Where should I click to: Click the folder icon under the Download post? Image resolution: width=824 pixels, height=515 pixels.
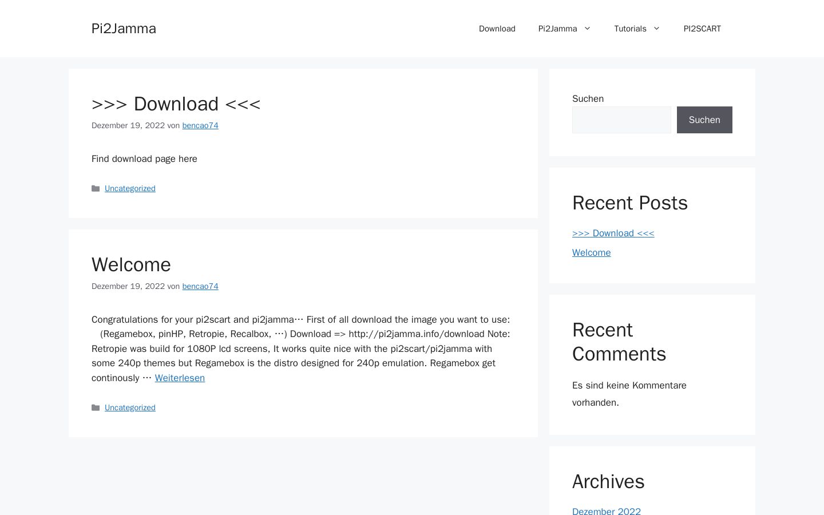point(96,188)
